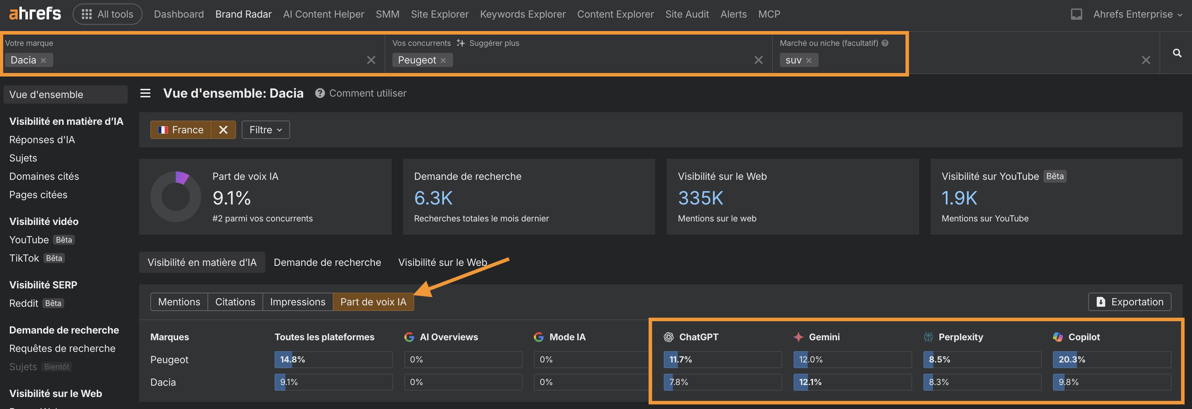Click the Gemini star icon in the table header
The height and width of the screenshot is (409, 1192).
[x=798, y=337]
